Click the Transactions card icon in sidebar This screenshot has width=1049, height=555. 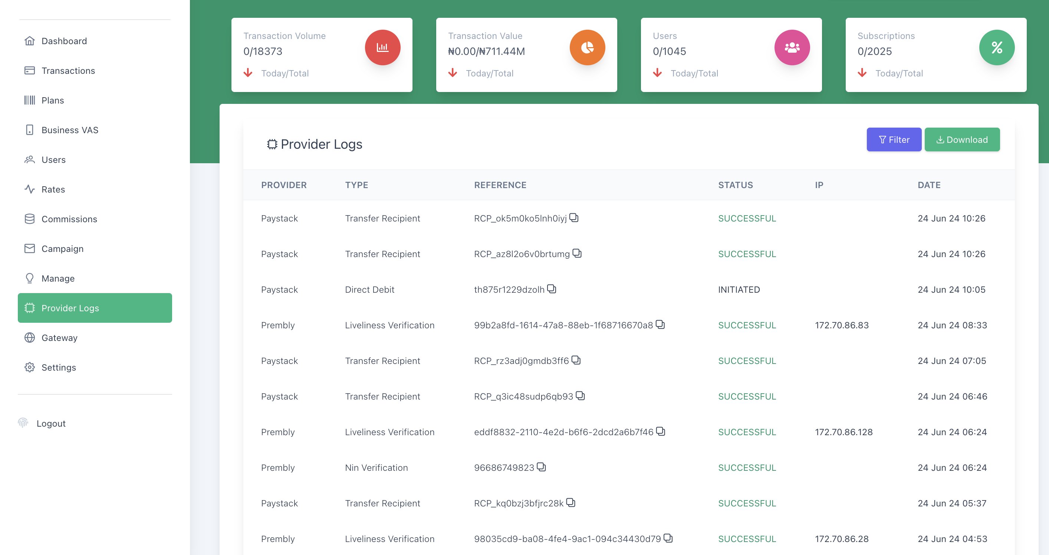30,70
